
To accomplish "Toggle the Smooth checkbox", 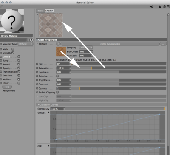I will [x=13, y=53].
